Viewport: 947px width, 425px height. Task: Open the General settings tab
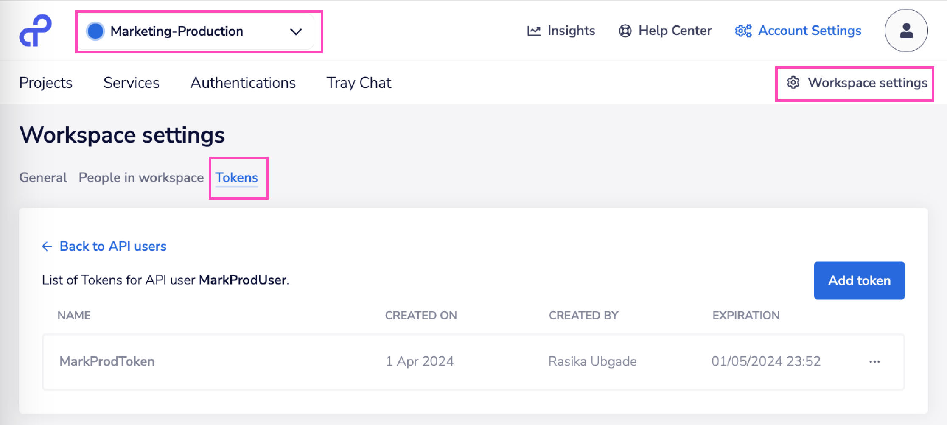pos(43,178)
